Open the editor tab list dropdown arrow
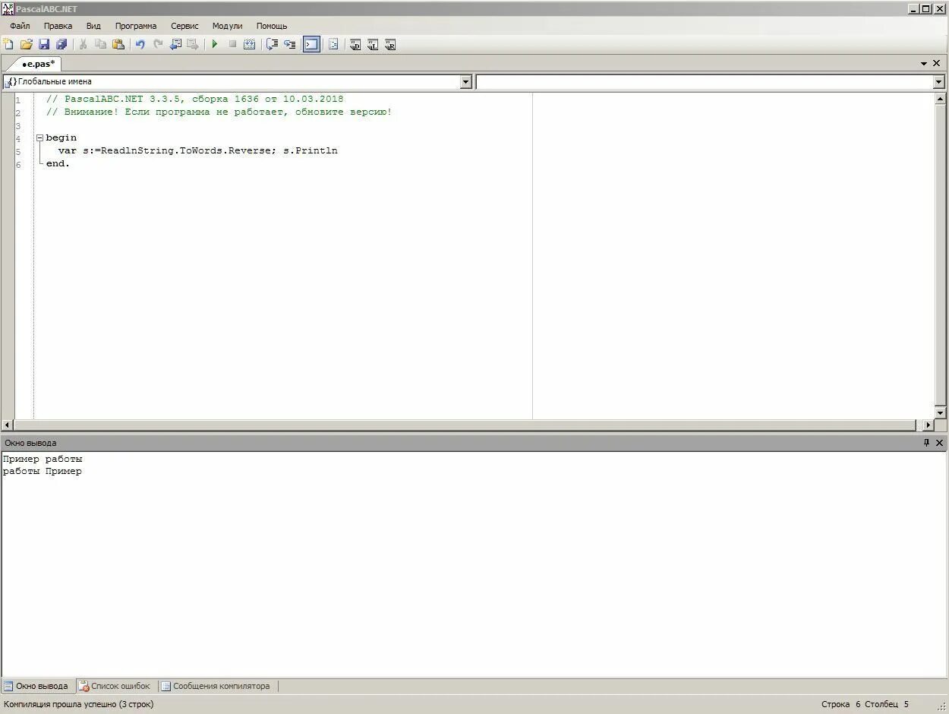 (924, 64)
